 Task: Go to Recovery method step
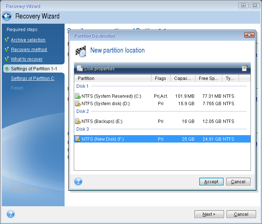coord(29,50)
